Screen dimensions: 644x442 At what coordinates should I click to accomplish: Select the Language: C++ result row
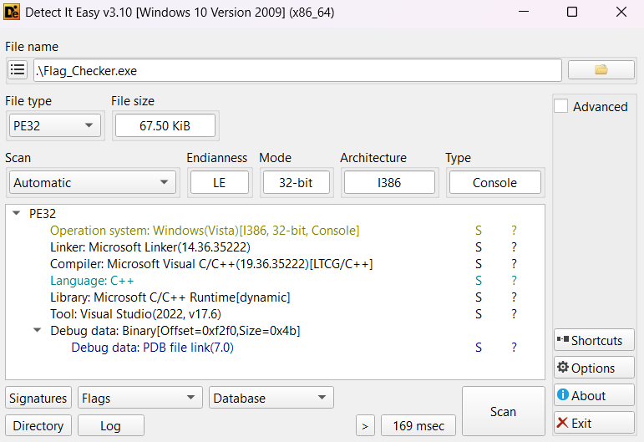click(92, 281)
